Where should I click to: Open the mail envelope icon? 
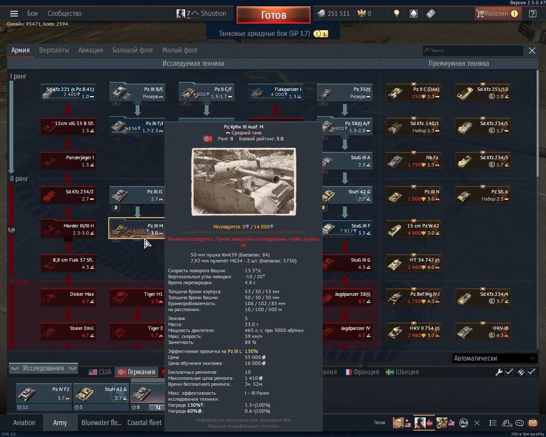[x=533, y=423]
